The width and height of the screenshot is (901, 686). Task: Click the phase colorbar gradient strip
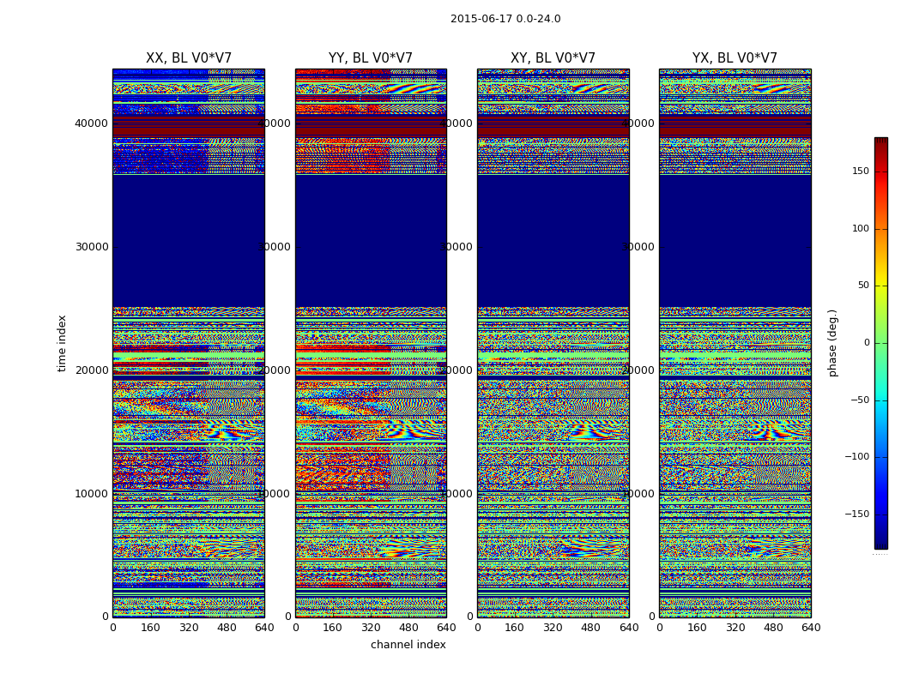pos(881,343)
